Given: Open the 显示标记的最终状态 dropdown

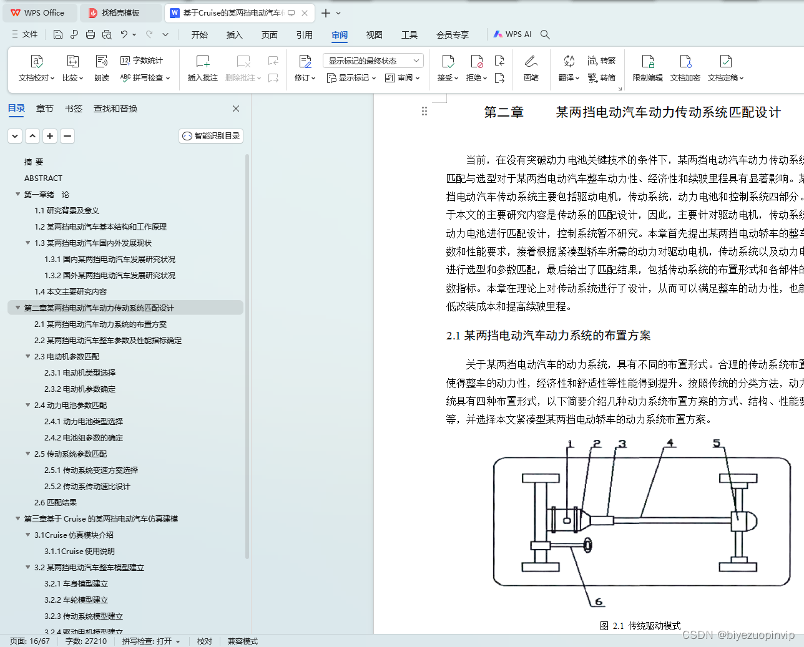Looking at the screenshot, I should click(x=373, y=61).
